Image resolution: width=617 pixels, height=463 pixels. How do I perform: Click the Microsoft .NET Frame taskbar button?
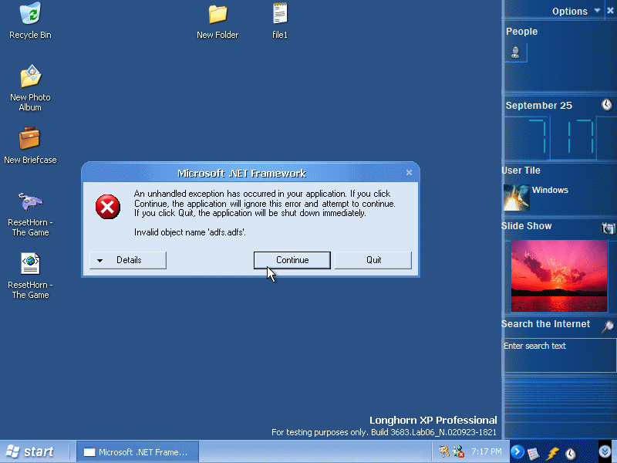tap(138, 452)
